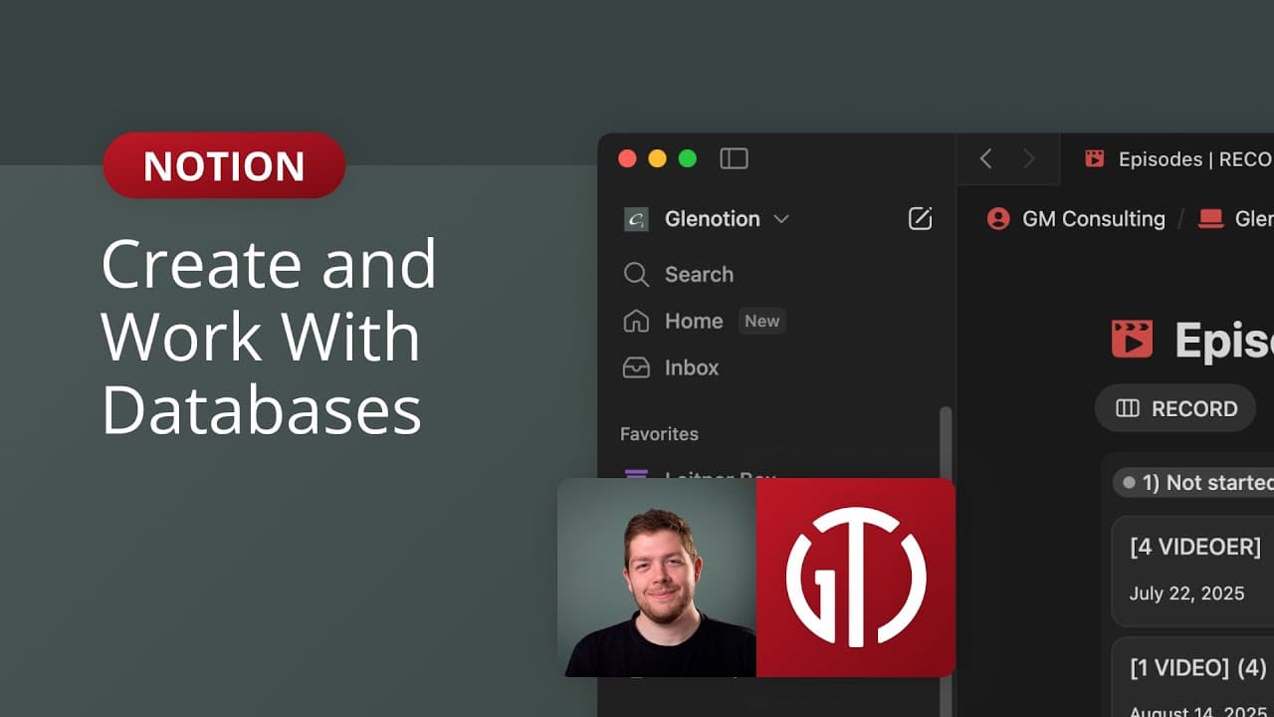1274x717 pixels.
Task: Click the back navigation arrow
Action: click(985, 158)
